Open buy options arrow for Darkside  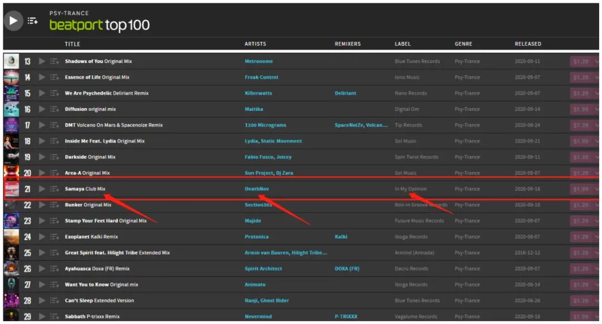(x=596, y=157)
